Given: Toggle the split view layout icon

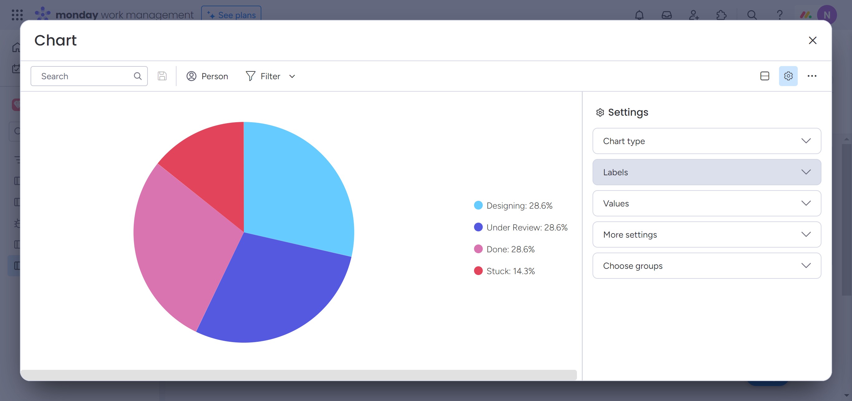Looking at the screenshot, I should (765, 76).
